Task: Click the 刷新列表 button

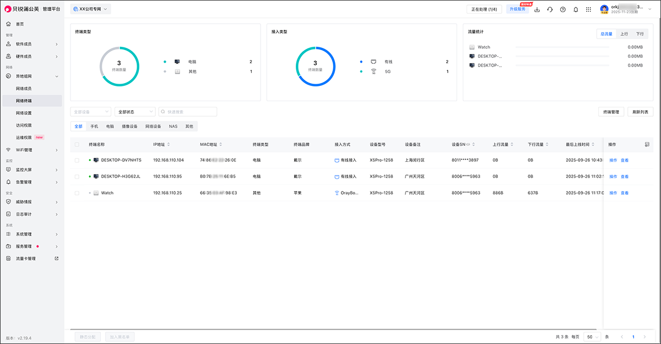Action: tap(640, 112)
